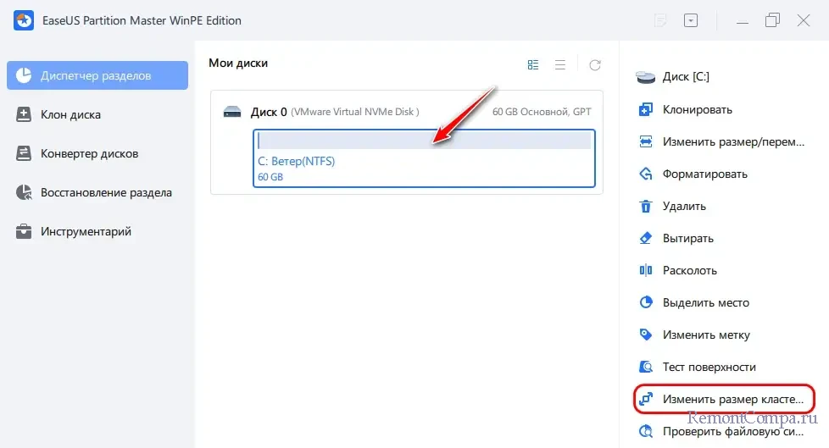829x448 pixels.
Task: Click the Расколоть split icon
Action: point(646,270)
